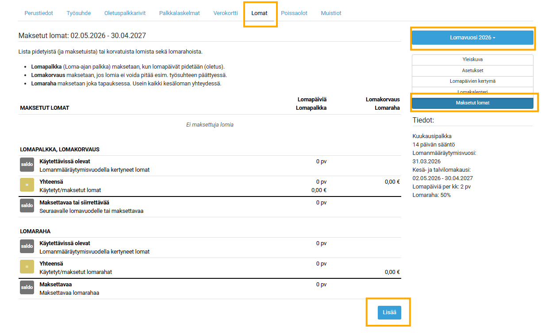Select Lomapäivien kertymä in the side menu
Image resolution: width=541 pixels, height=335 pixels.
click(472, 81)
